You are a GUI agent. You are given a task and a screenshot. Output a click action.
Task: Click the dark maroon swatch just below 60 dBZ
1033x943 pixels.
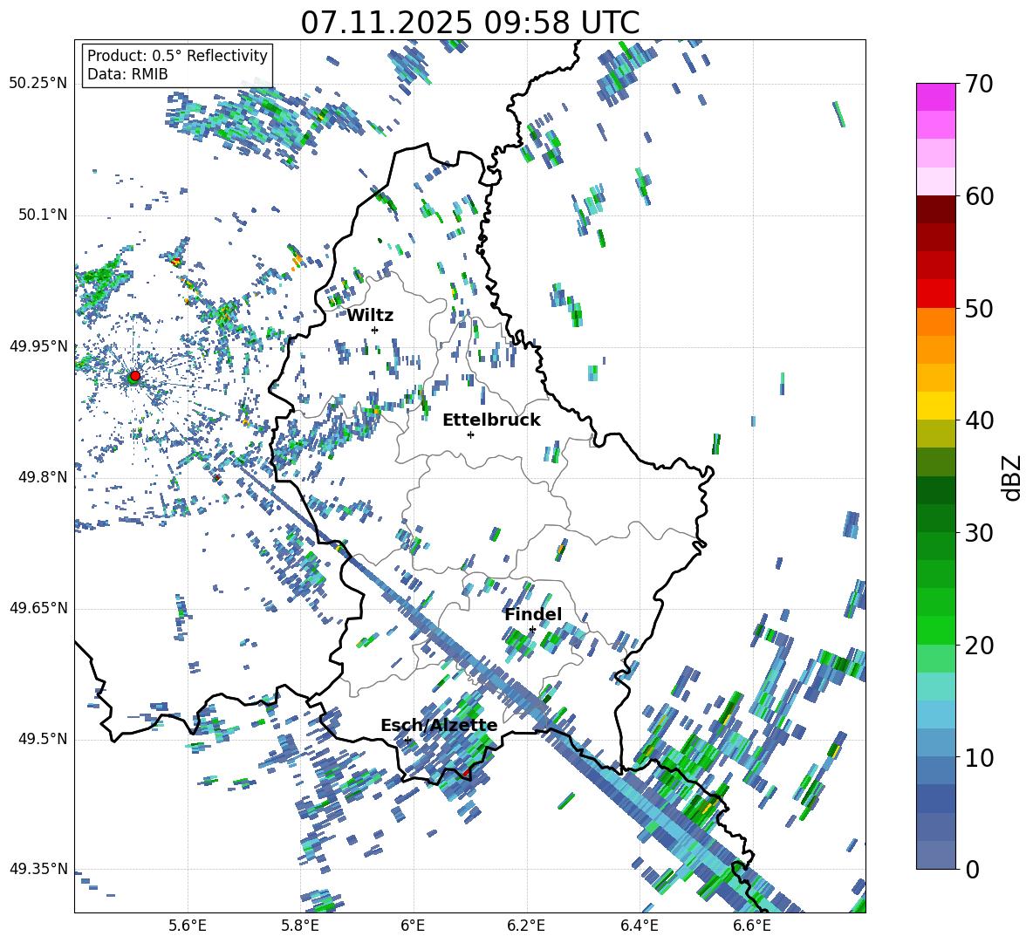935,209
